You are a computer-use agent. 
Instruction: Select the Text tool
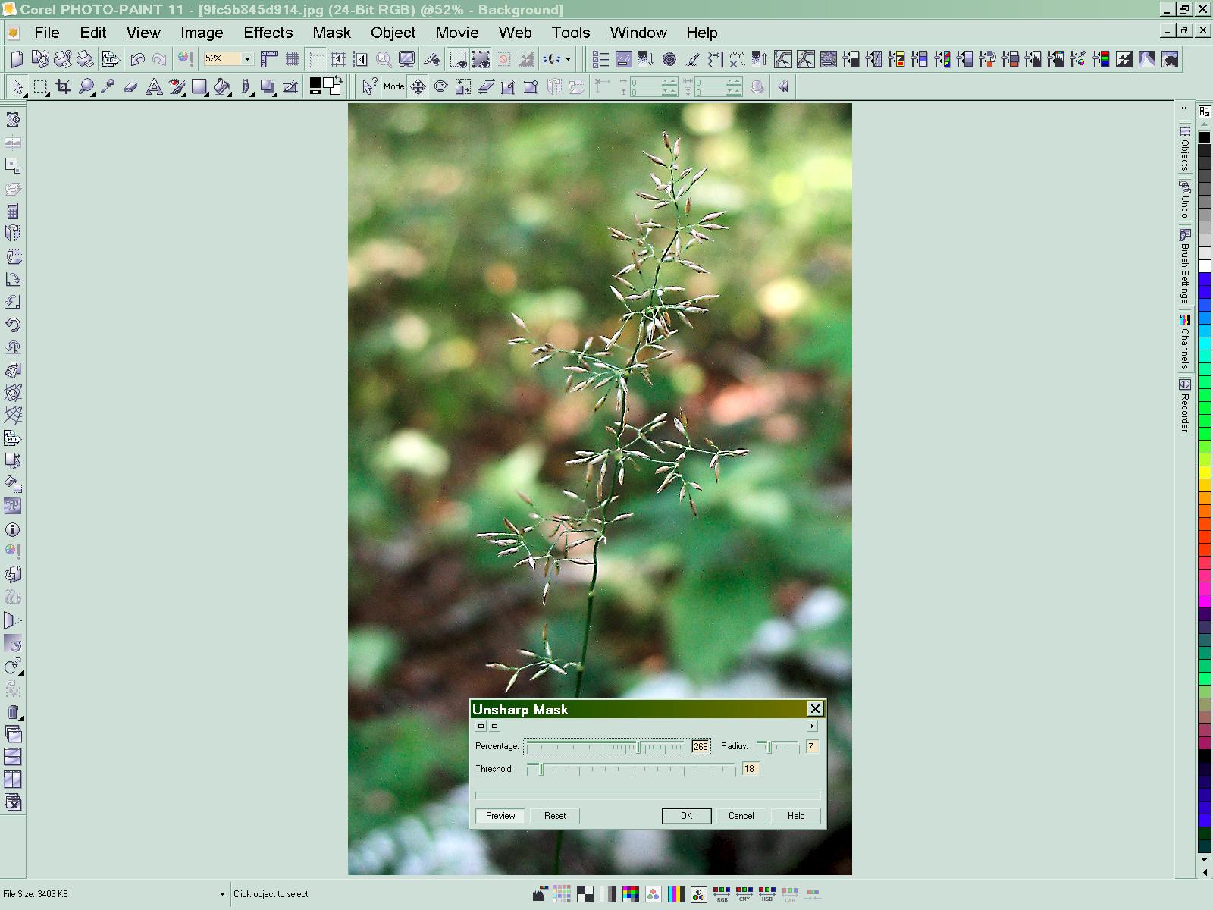tap(154, 87)
